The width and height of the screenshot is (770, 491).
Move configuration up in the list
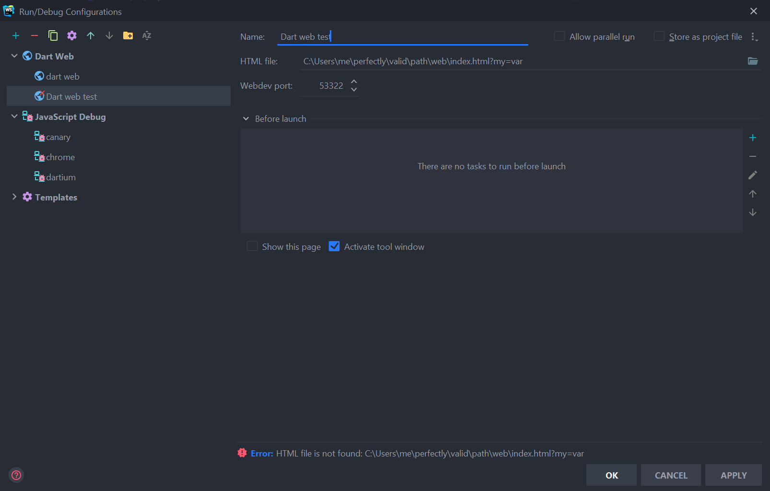(91, 35)
